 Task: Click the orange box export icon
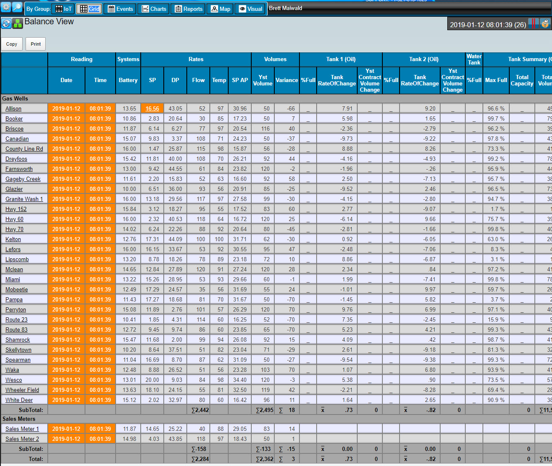[x=545, y=23]
